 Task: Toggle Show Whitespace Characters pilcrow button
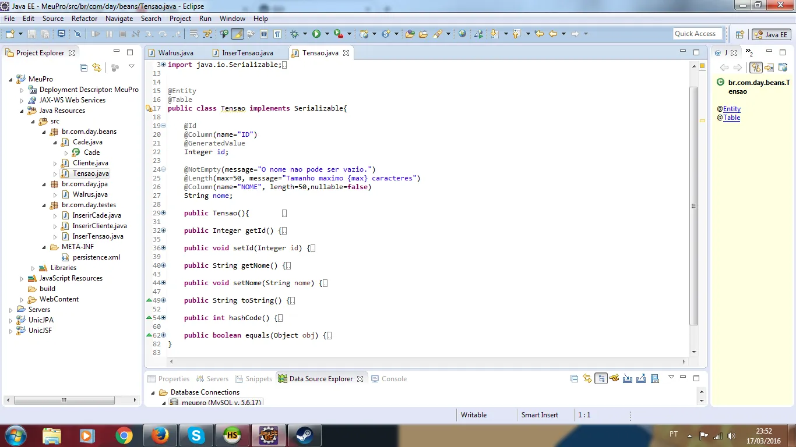[277, 34]
